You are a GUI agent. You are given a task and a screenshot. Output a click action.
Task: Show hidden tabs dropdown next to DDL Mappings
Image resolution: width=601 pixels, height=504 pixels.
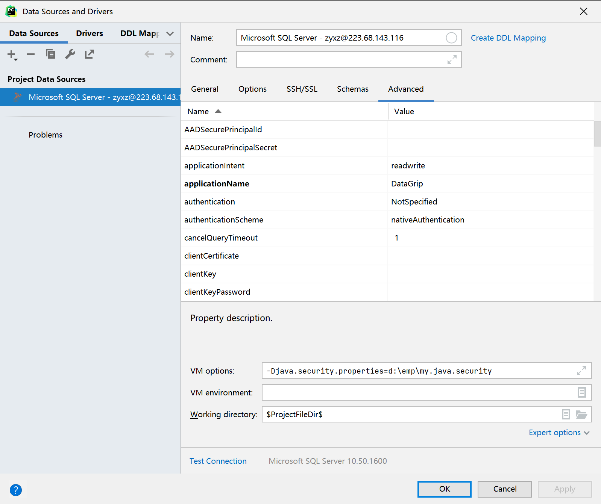tap(170, 33)
